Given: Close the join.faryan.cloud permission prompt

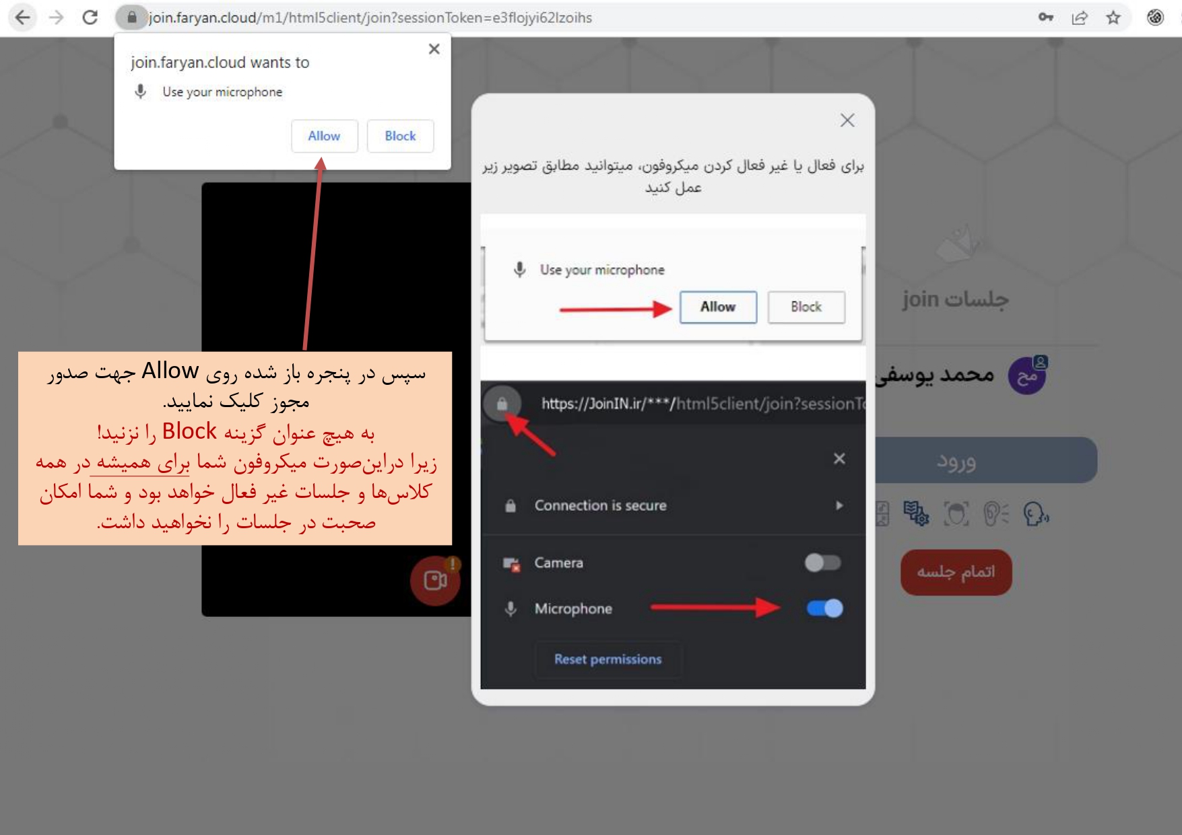Looking at the screenshot, I should coord(434,49).
